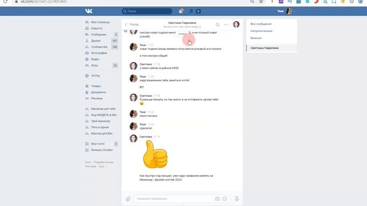Search within the conversation via the magnifier icon
The image size is (367, 206).
(x=217, y=25)
